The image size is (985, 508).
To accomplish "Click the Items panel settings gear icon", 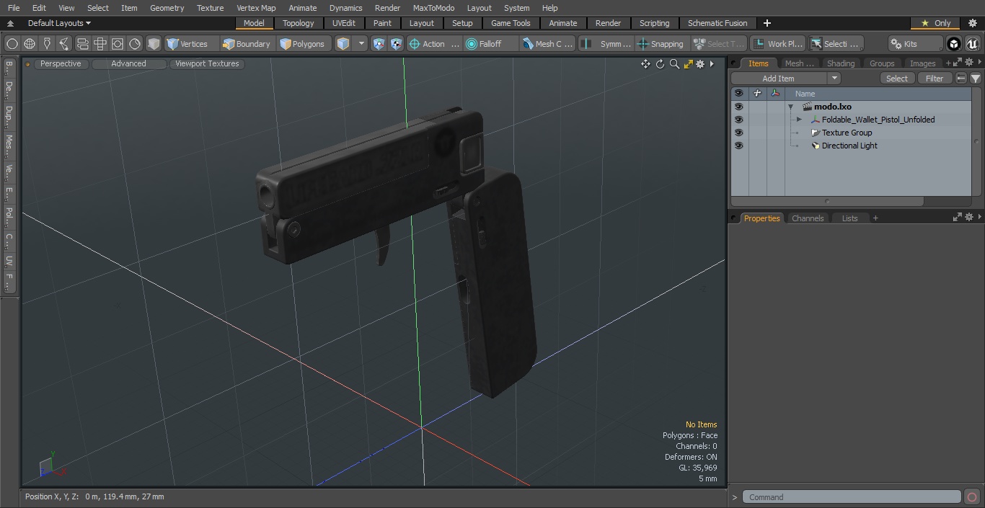I will (x=969, y=63).
